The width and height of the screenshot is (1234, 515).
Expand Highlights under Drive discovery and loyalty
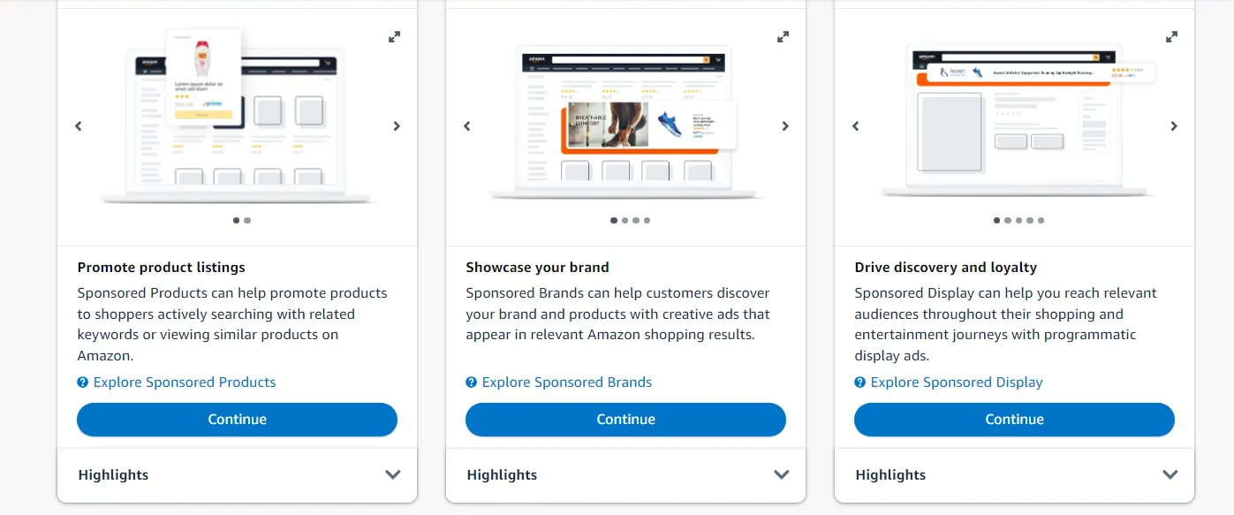[1170, 474]
